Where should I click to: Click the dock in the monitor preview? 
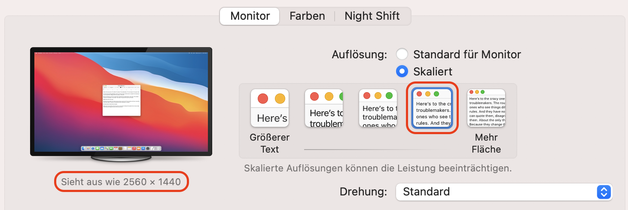pos(121,148)
